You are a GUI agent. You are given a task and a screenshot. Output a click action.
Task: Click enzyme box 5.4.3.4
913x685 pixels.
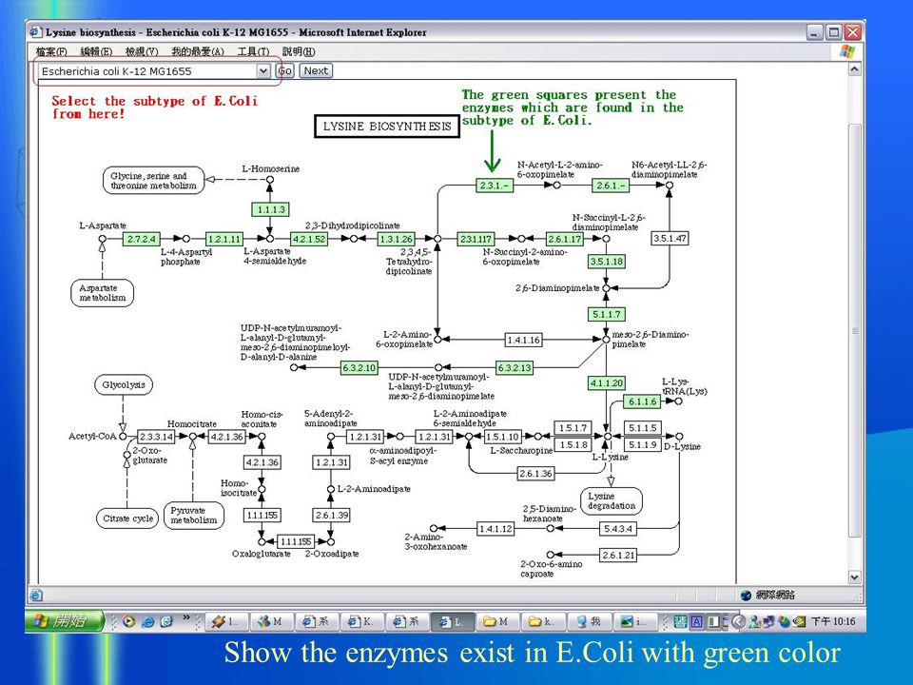point(618,529)
